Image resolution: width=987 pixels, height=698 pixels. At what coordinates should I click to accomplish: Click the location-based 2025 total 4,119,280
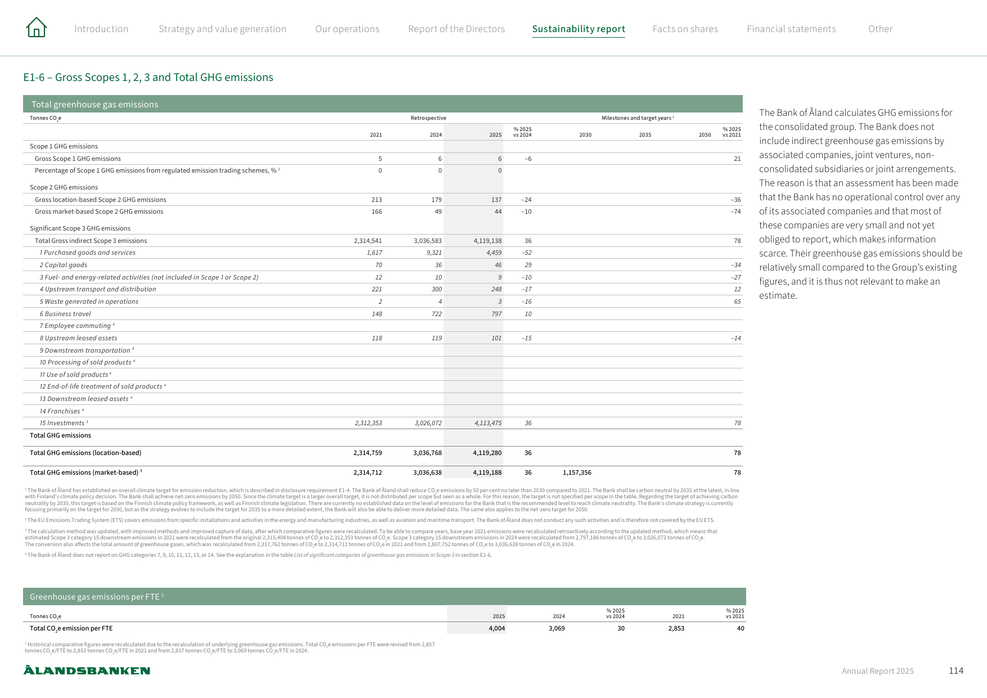point(487,453)
